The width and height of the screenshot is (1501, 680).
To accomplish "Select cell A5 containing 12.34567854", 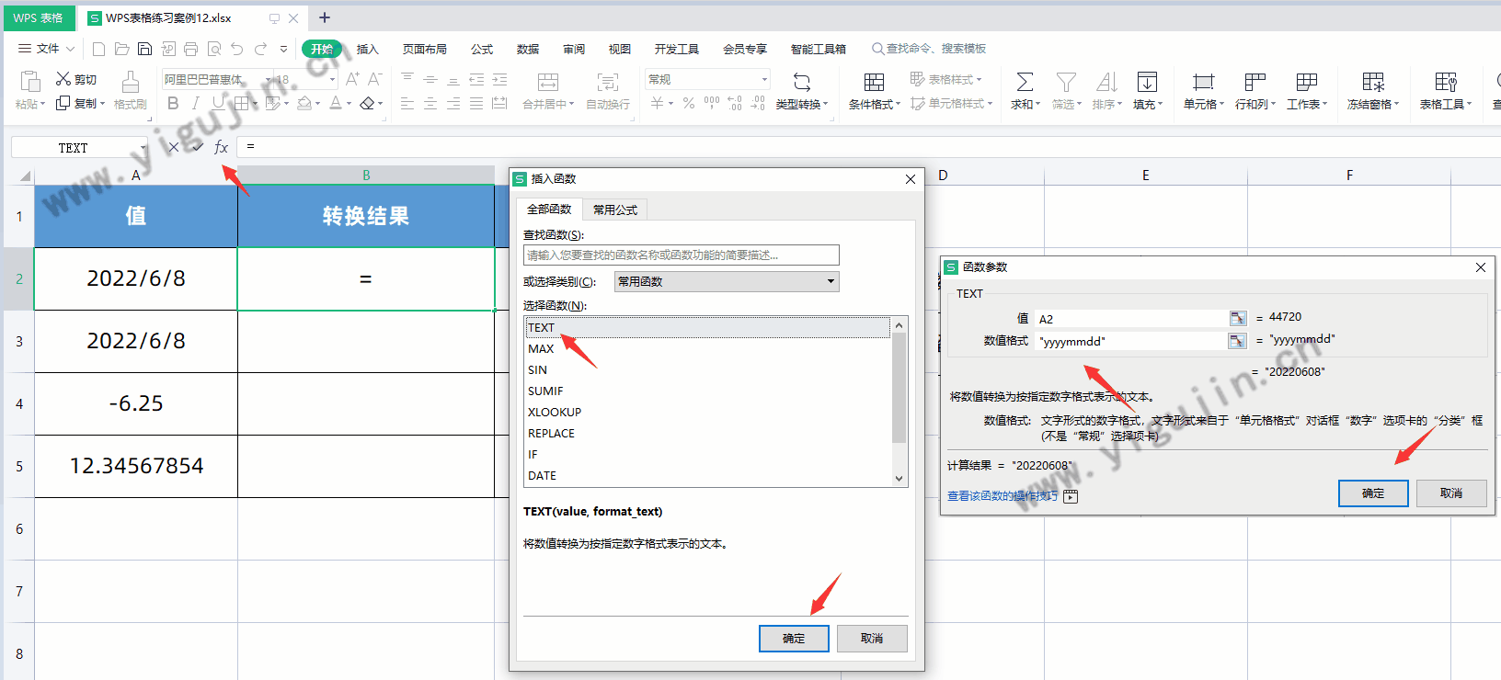I will (x=136, y=466).
